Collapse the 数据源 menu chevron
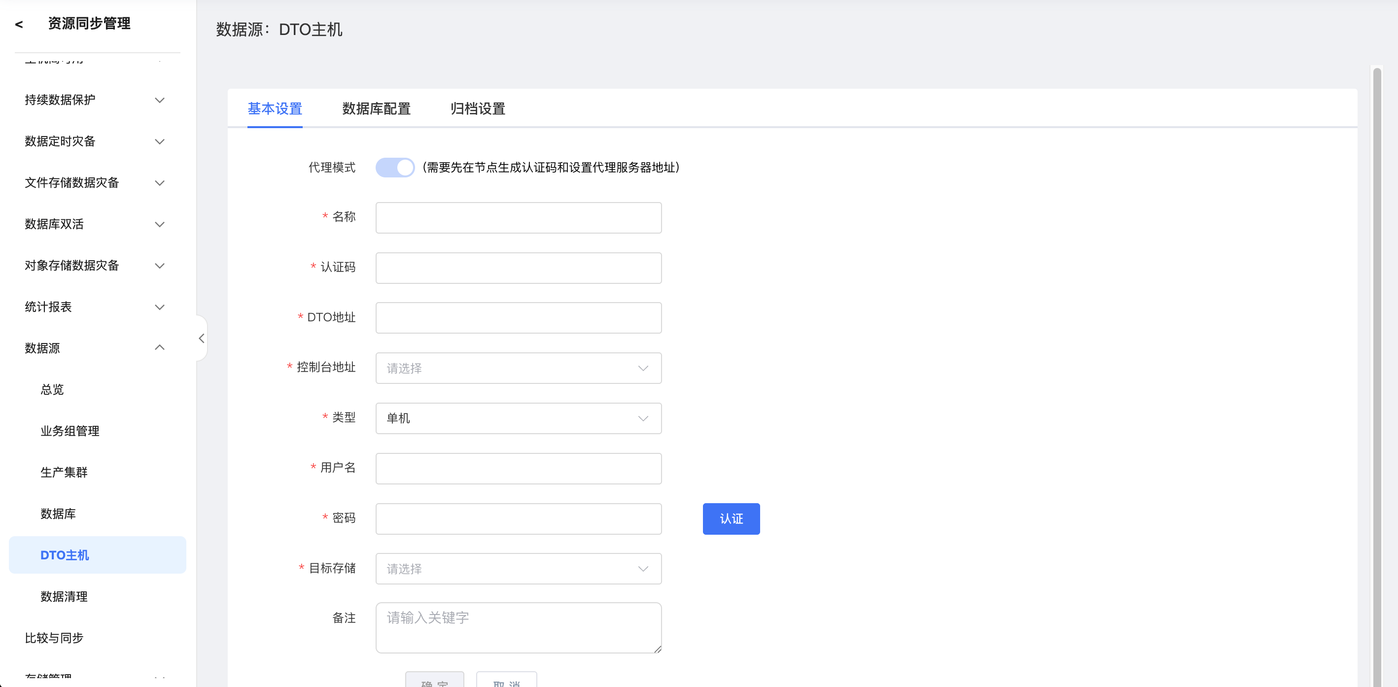The image size is (1398, 687). [x=160, y=348]
